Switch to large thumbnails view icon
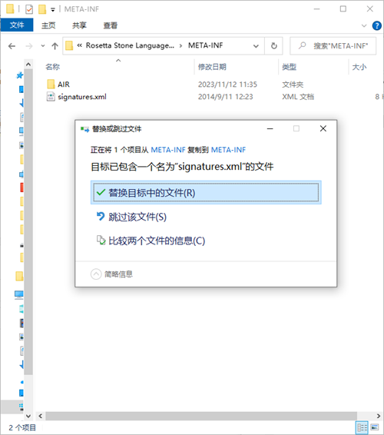The image size is (384, 435). click(x=375, y=427)
